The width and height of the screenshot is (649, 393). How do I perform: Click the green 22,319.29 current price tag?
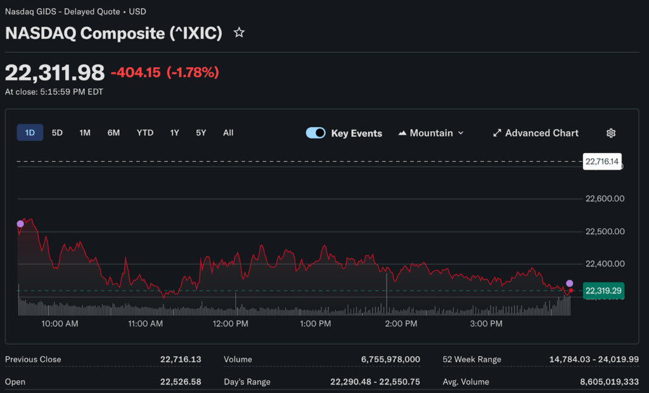[x=603, y=291]
